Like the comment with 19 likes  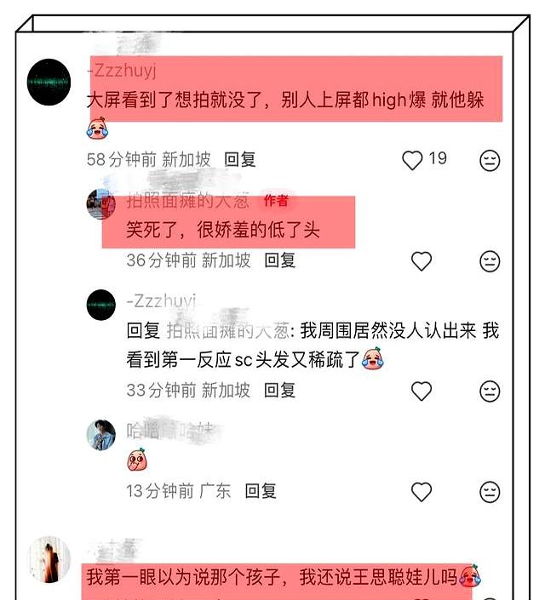(412, 160)
